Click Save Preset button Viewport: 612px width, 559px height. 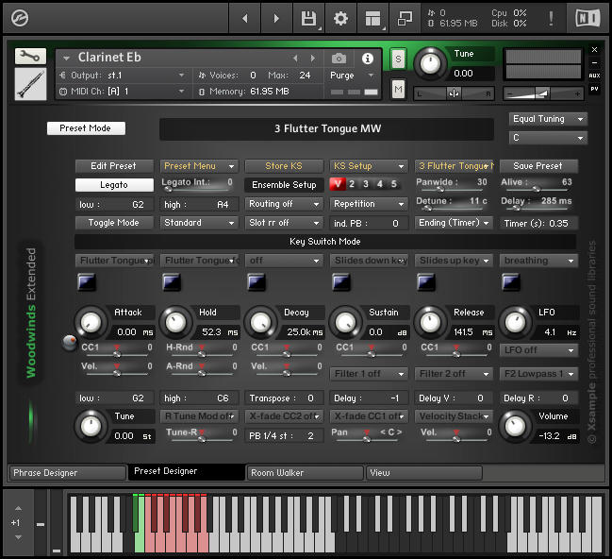coord(538,166)
